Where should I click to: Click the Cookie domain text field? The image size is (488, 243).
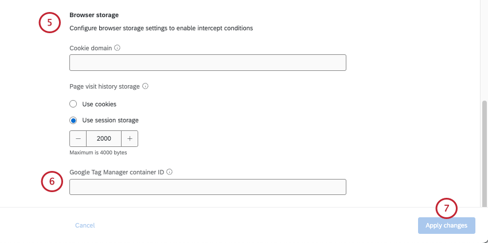pos(208,63)
